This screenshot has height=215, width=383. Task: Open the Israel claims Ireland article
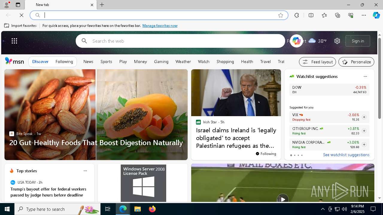tap(236, 138)
